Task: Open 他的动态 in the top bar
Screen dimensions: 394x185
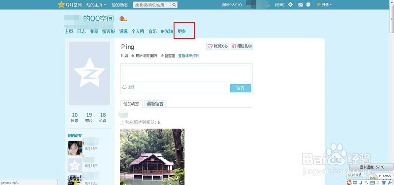Action: (119, 5)
